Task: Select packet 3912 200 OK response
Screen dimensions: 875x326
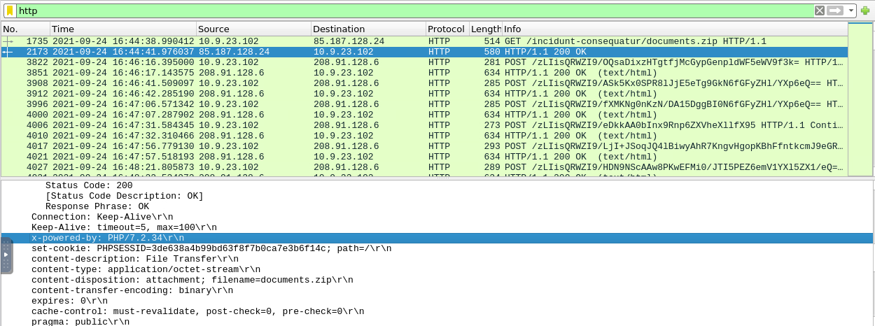Action: tap(424, 94)
